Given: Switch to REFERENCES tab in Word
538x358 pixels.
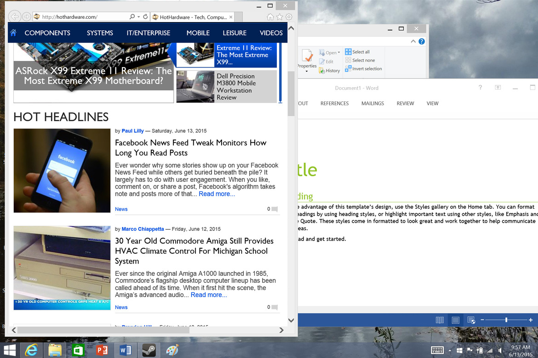Looking at the screenshot, I should coord(335,103).
